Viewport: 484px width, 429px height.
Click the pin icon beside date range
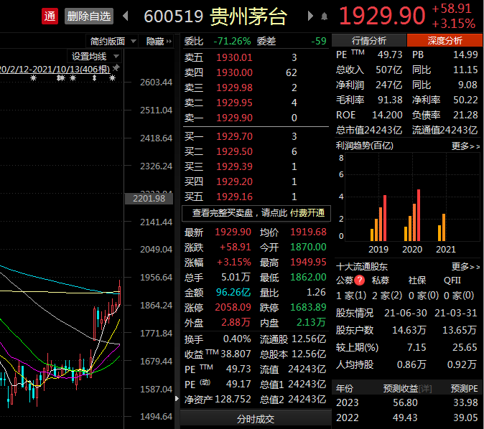pos(116,67)
